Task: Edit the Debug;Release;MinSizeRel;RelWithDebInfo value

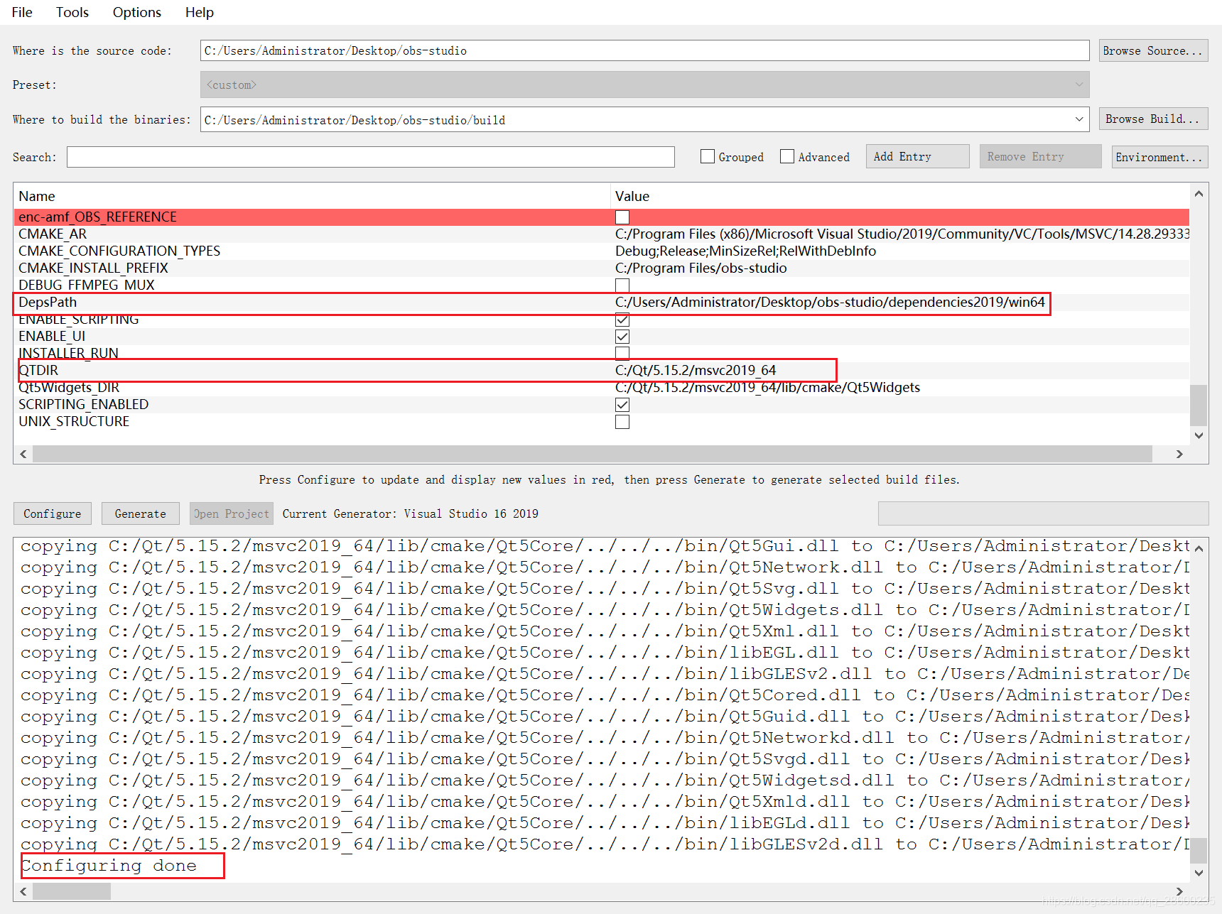Action: tap(746, 251)
